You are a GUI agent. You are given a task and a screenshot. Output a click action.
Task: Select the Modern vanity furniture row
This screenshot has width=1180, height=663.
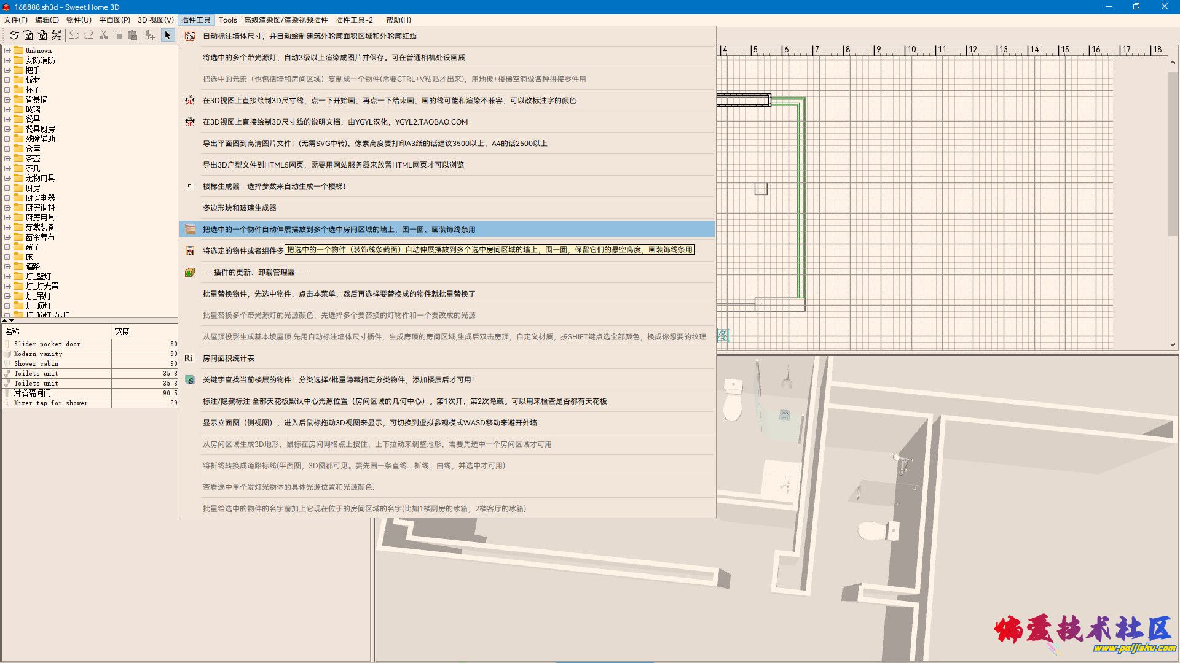(38, 354)
